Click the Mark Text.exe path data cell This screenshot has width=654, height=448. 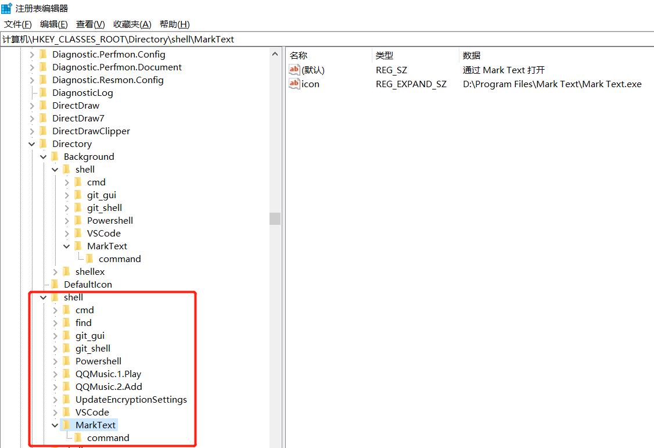[x=552, y=84]
